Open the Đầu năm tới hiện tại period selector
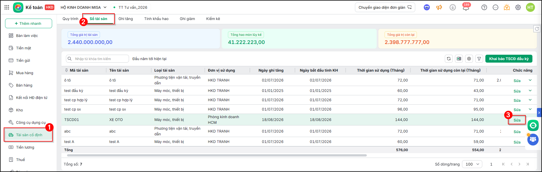 click(149, 59)
